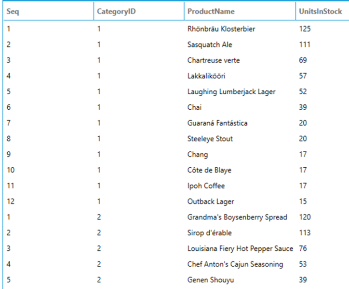Viewport: 349px width, 289px height.
Task: Click Seq value 2 in the Sirop d'érable row
Action: coord(9,233)
